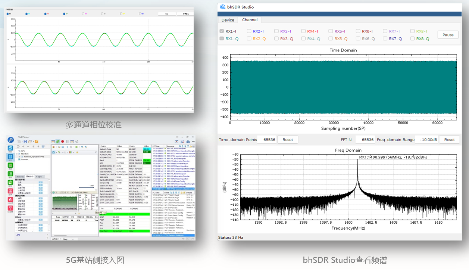The height and width of the screenshot is (270, 469).
Task: Enable the RX7-I channel checkbox
Action: [x=385, y=31]
